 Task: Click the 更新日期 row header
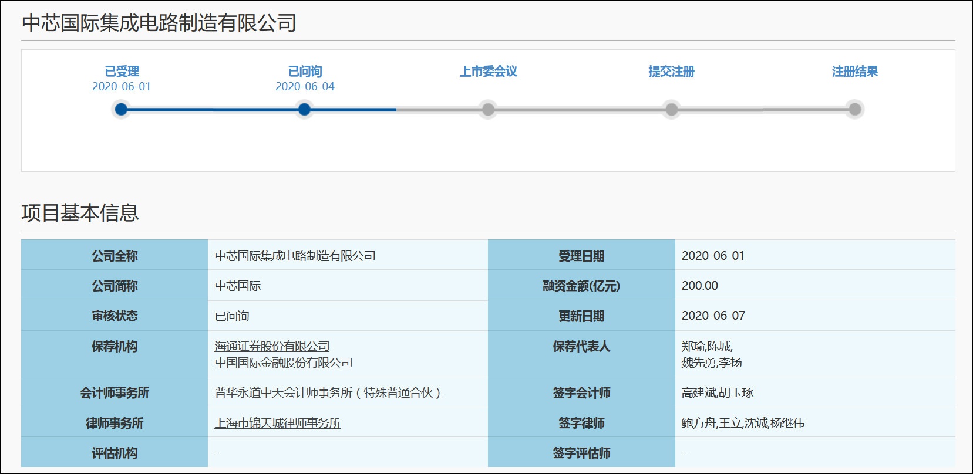click(x=581, y=316)
